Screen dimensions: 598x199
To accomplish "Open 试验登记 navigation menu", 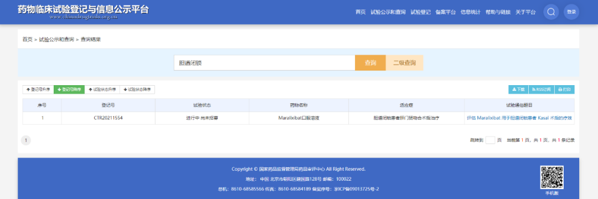I will tap(420, 12).
